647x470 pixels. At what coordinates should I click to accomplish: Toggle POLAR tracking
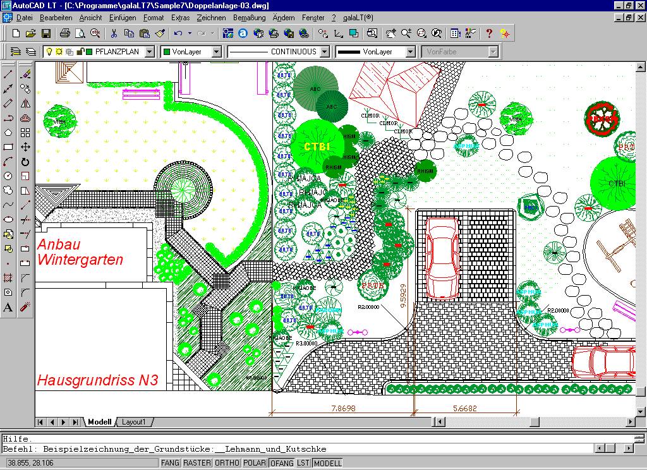tap(254, 463)
